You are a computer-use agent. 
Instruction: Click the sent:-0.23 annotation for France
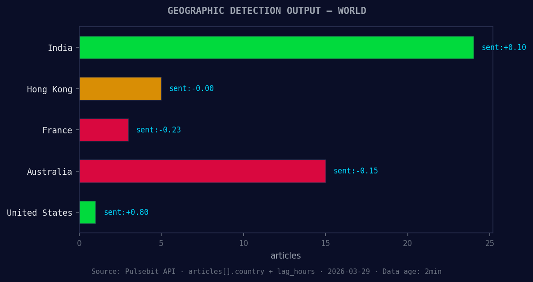158,129
